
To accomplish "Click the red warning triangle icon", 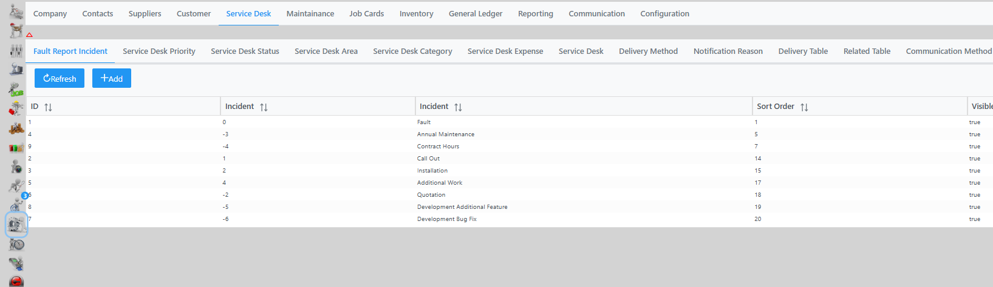I will [x=29, y=35].
